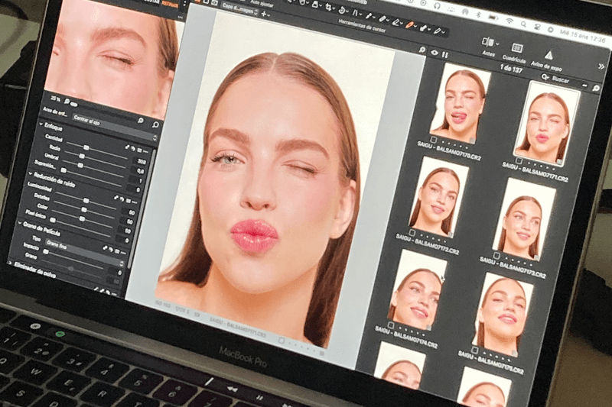Viewport: 612px width, 407px height.
Task: Collapse the Enfoque section
Action: (41, 124)
